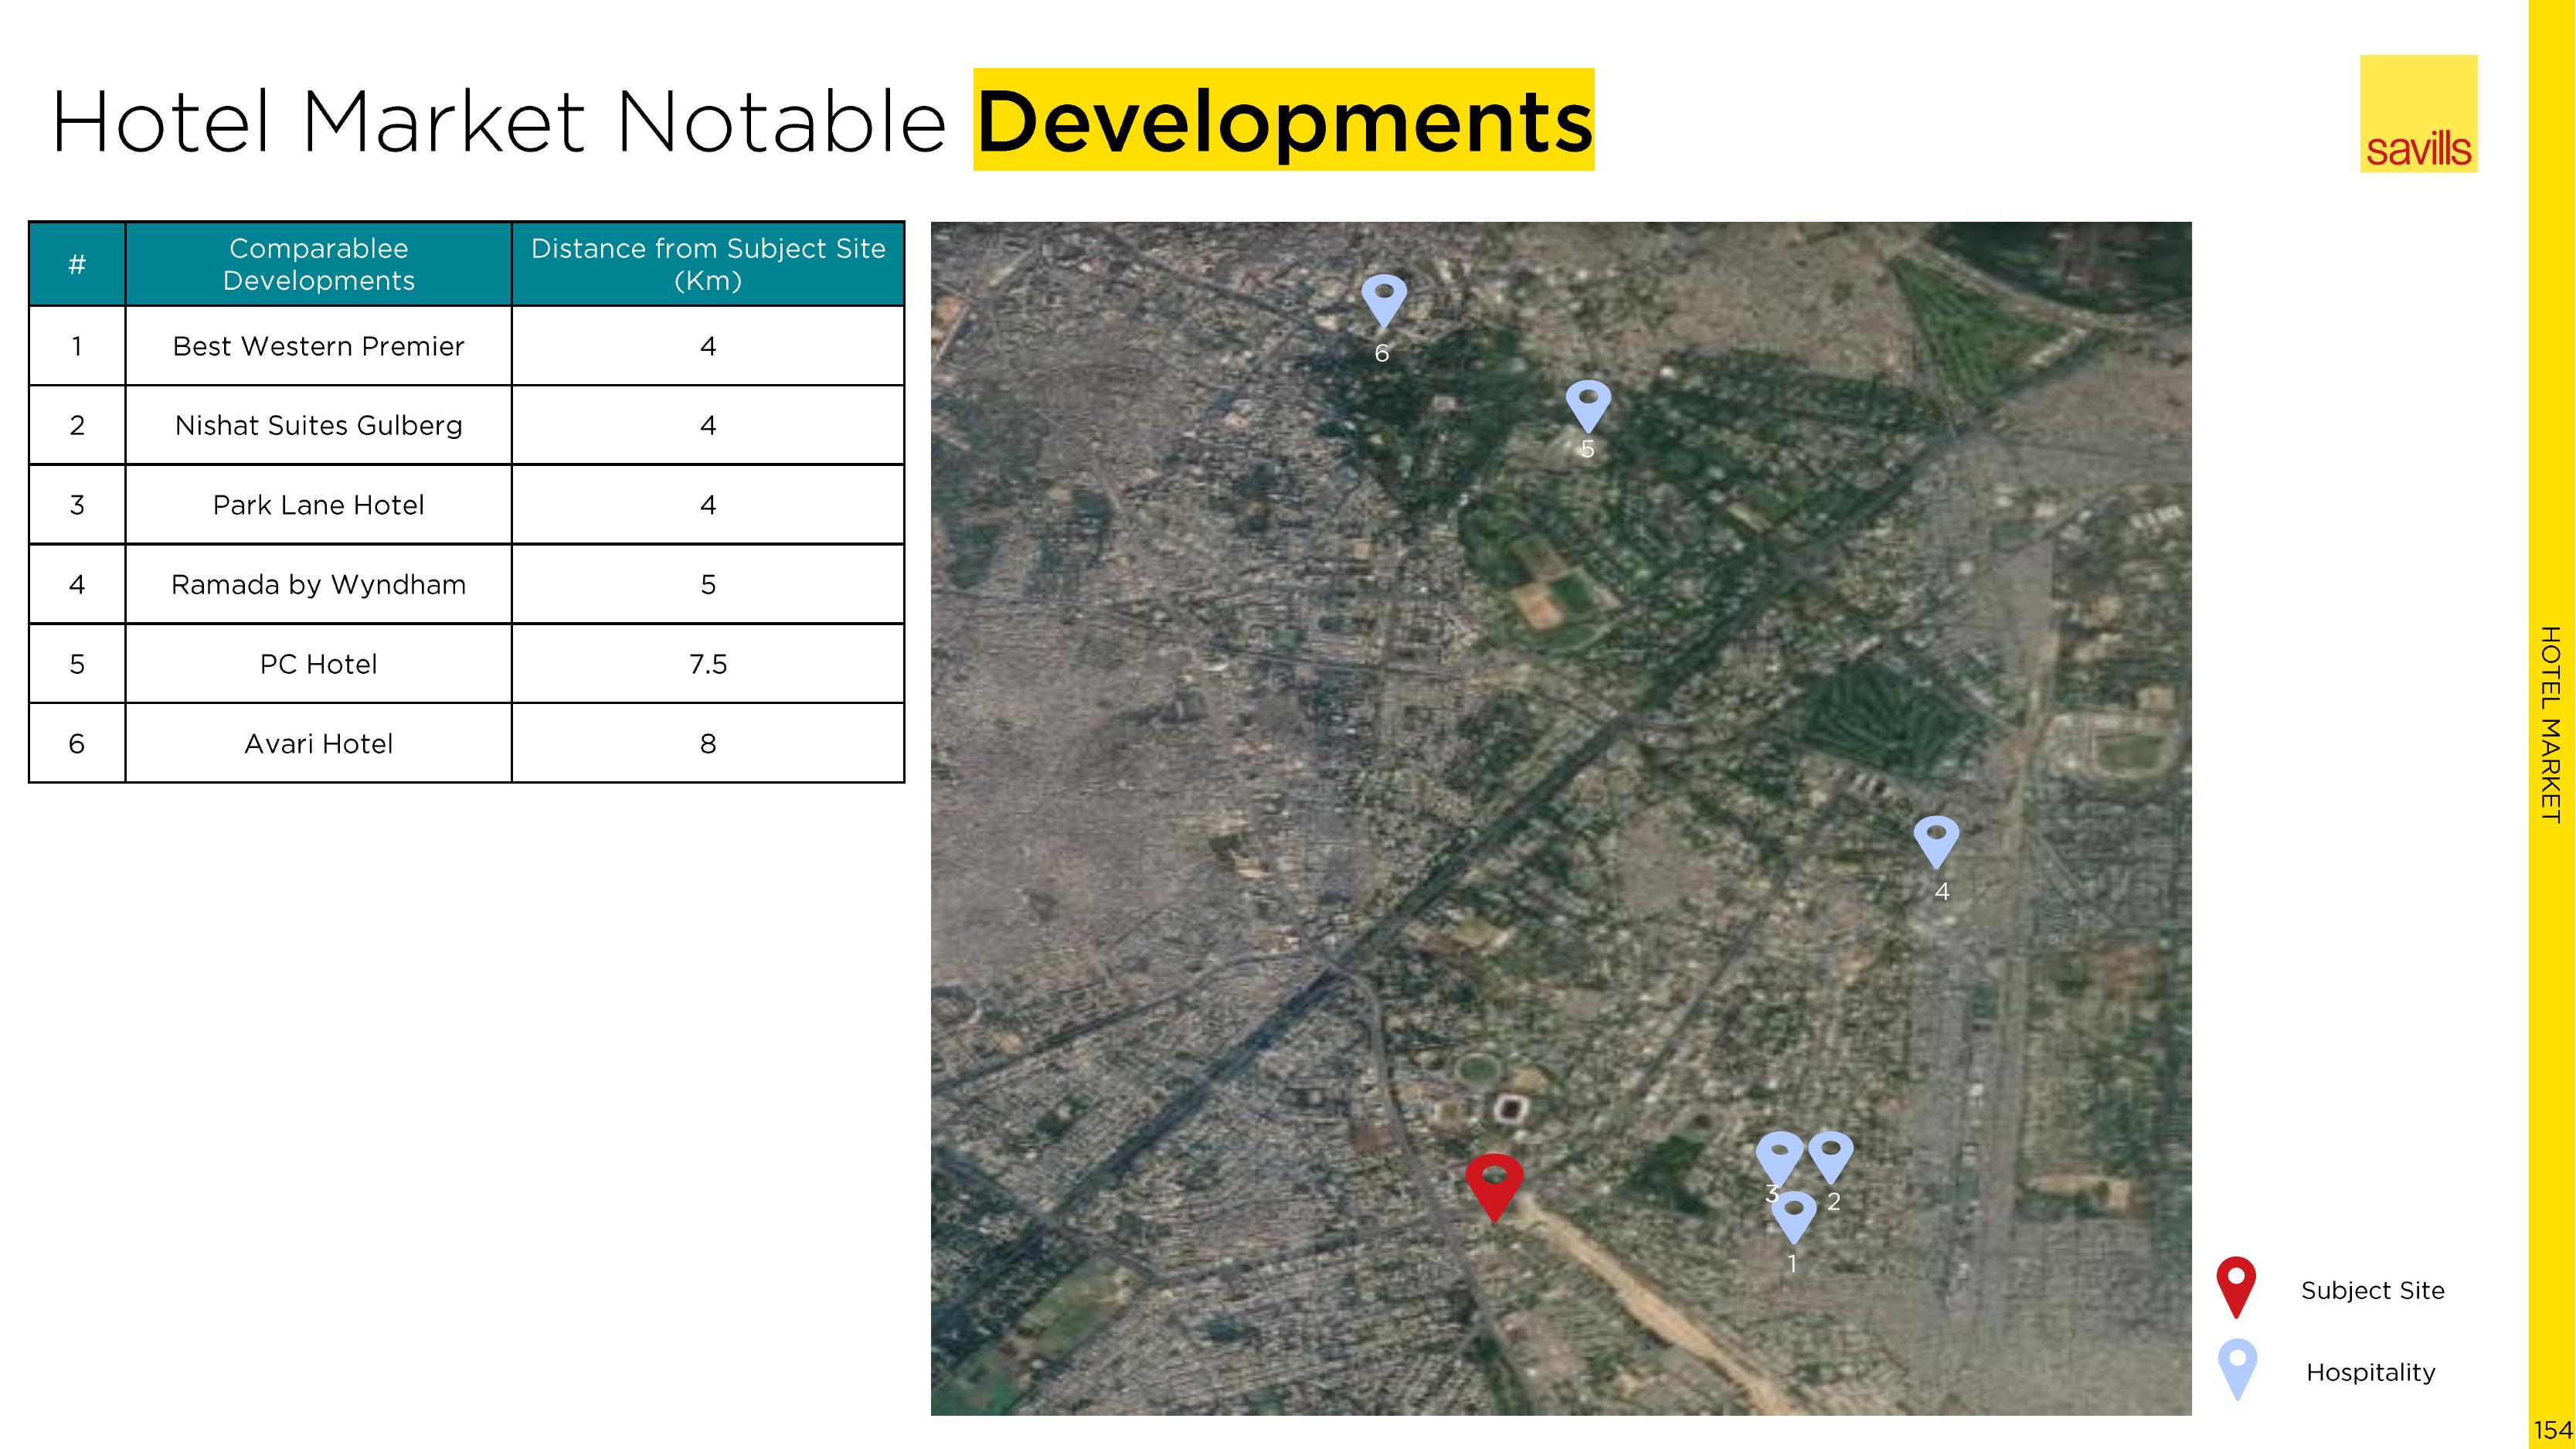Click hospitality map pin number 1
Viewport: 2576px width, 1449px height.
[1793, 1215]
